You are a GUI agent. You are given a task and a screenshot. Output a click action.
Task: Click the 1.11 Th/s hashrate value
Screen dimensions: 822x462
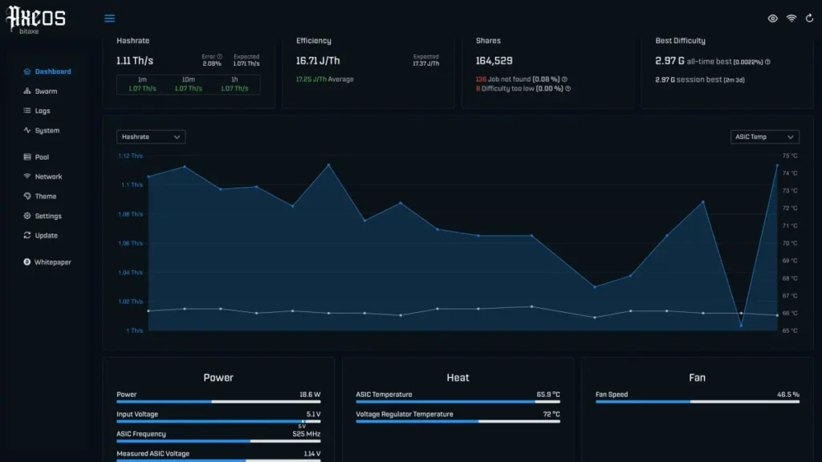[x=135, y=61]
